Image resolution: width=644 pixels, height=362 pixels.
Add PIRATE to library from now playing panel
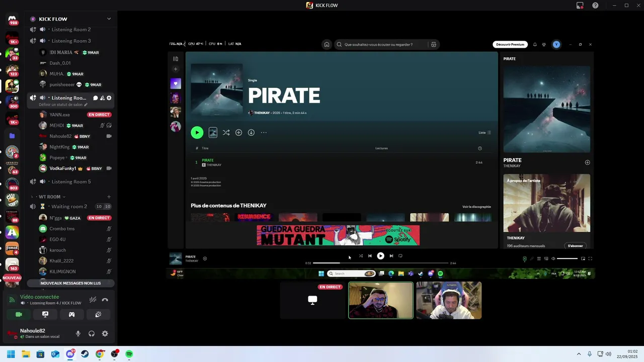point(587,162)
